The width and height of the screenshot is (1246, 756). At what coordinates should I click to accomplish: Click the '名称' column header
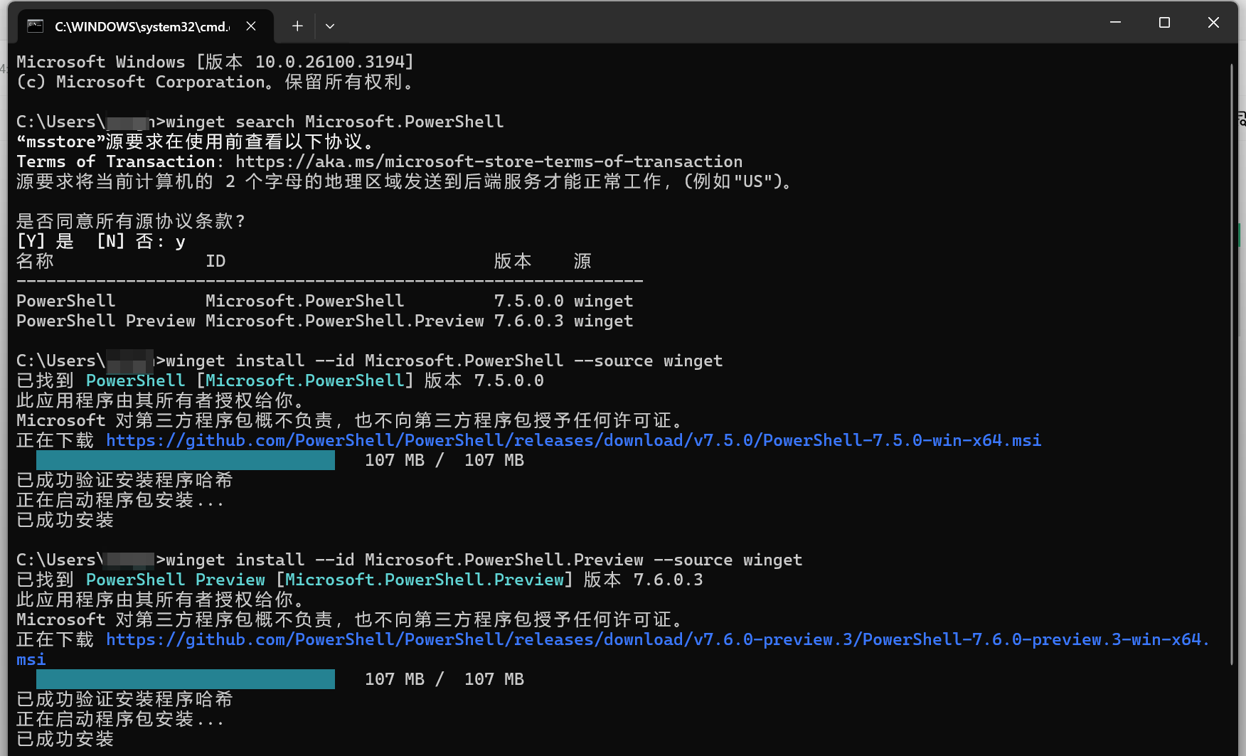pos(35,262)
